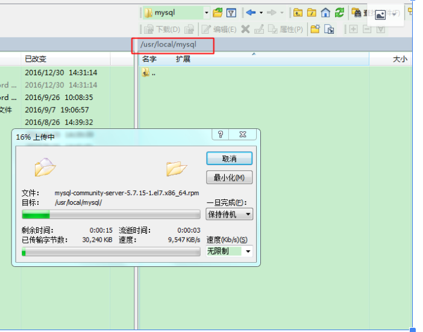This screenshot has height=332, width=423.
Task: Click the 9,547 KiB/s speed value
Action: [x=184, y=239]
